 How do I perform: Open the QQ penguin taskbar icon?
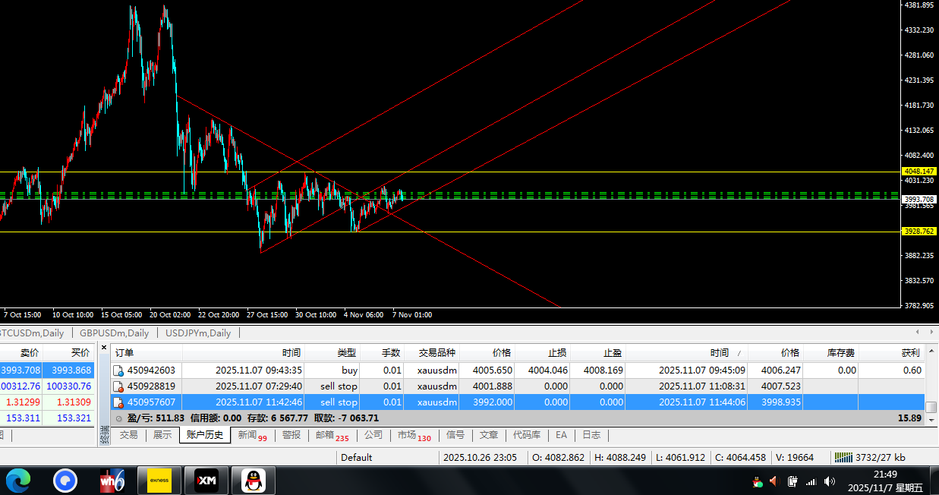[x=253, y=481]
